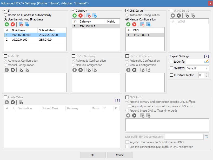
Task: Enable the IPv6 - Gateway checkbox
Action: 73,56
